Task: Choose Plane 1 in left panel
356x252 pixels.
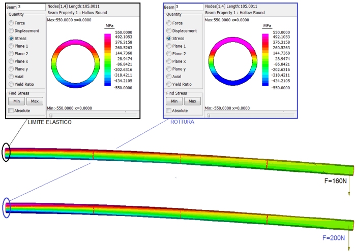Action: pos(12,46)
